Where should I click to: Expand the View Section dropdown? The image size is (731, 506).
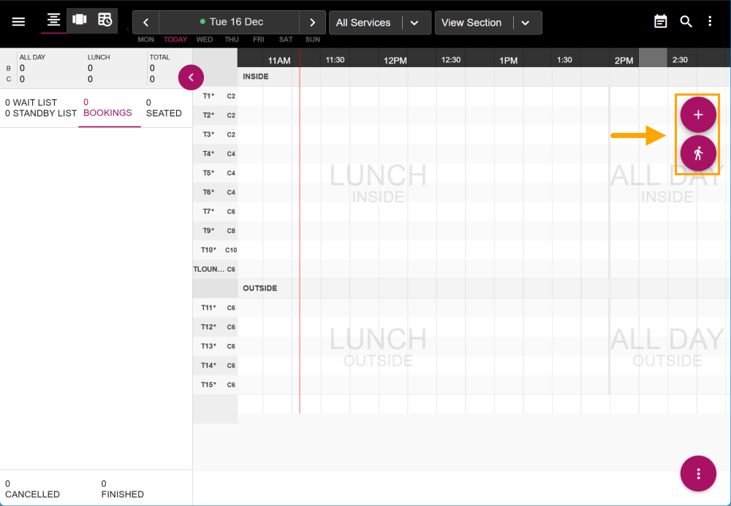click(525, 23)
